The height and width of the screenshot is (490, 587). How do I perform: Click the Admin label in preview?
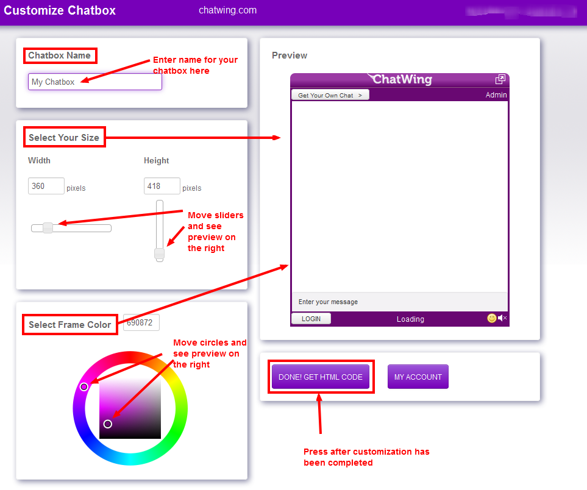(x=496, y=95)
